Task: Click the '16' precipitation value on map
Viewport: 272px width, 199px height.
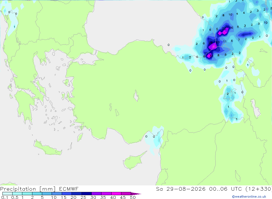Action: coord(231,28)
